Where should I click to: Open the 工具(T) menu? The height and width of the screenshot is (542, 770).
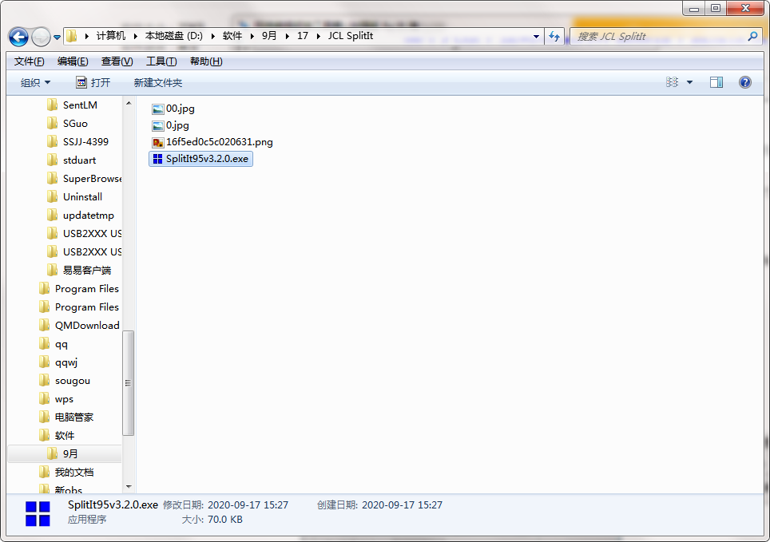tap(161, 61)
